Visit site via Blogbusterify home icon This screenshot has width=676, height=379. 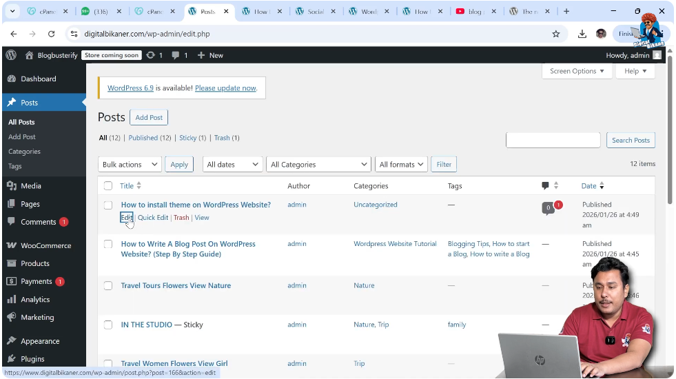tap(30, 55)
